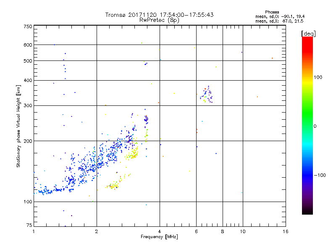
Task: Click the 'Frequency [MHz]' x-axis label
Action: (159, 236)
